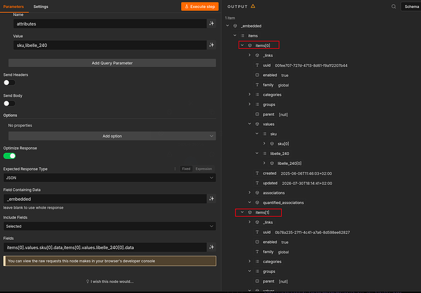The image size is (421, 293).
Task: Click the Name field containing attributes
Action: (x=110, y=24)
